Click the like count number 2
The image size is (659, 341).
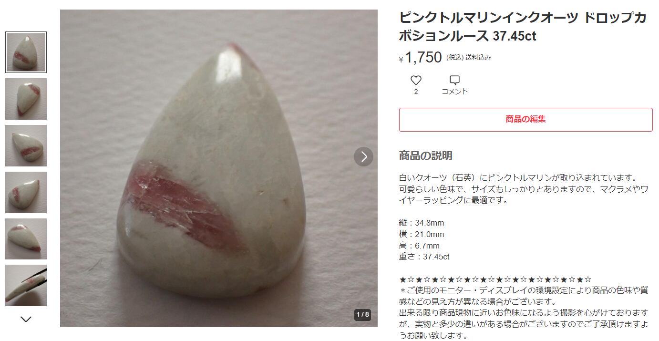(x=416, y=92)
